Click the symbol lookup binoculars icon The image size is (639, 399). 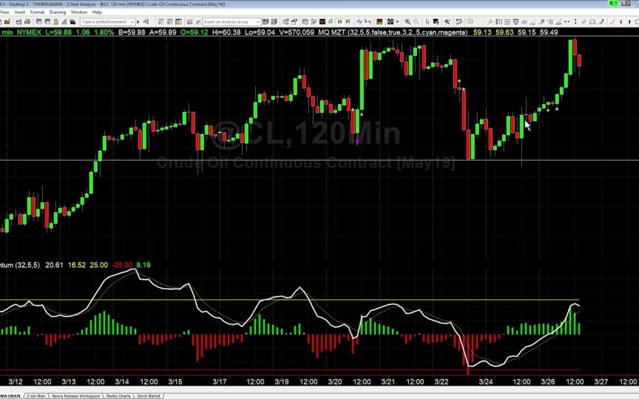146,22
